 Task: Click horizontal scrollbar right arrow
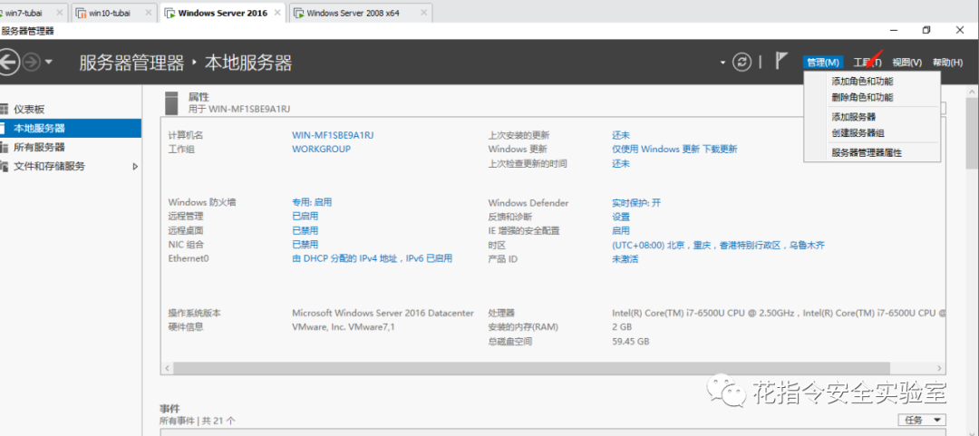pyautogui.click(x=940, y=368)
